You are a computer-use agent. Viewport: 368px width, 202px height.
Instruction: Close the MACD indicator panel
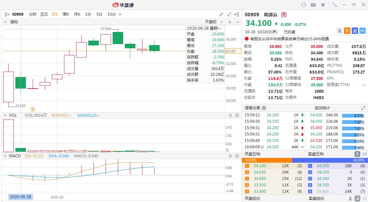230,156
